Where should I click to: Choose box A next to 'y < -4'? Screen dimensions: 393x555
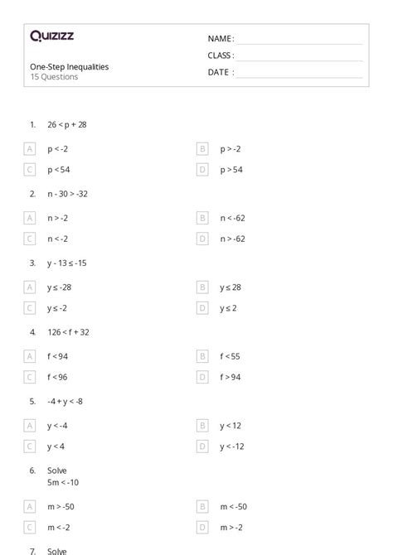(29, 426)
